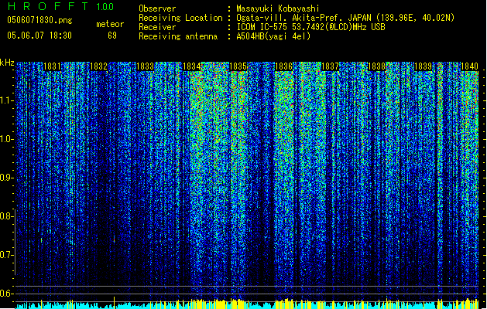This screenshot has width=487, height=309.
Task: Click the ICOM IC-575 receiver text
Action: (310, 27)
